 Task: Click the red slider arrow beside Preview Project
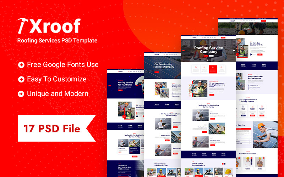[x=223, y=164]
